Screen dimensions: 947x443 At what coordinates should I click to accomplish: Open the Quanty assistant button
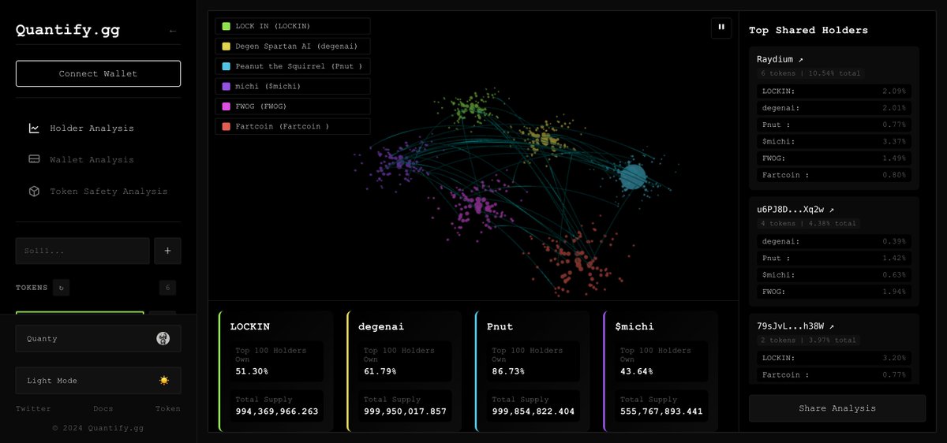[98, 339]
